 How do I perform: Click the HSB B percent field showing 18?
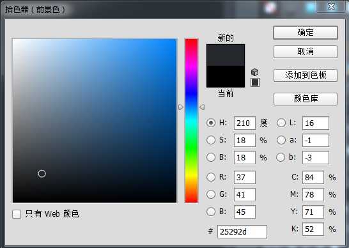click(245, 158)
